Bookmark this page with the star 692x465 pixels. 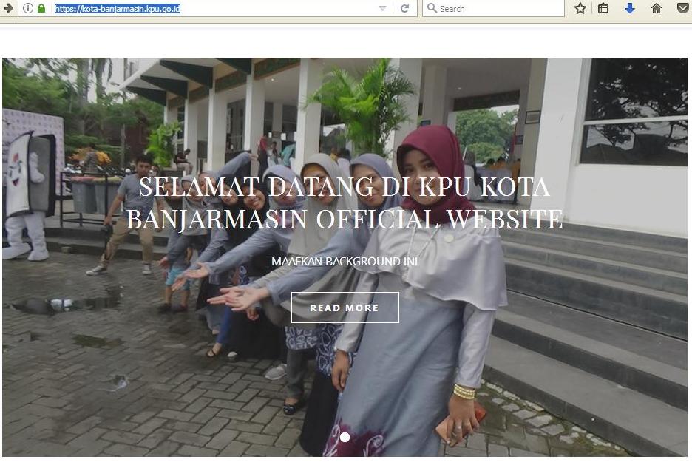pyautogui.click(x=580, y=8)
